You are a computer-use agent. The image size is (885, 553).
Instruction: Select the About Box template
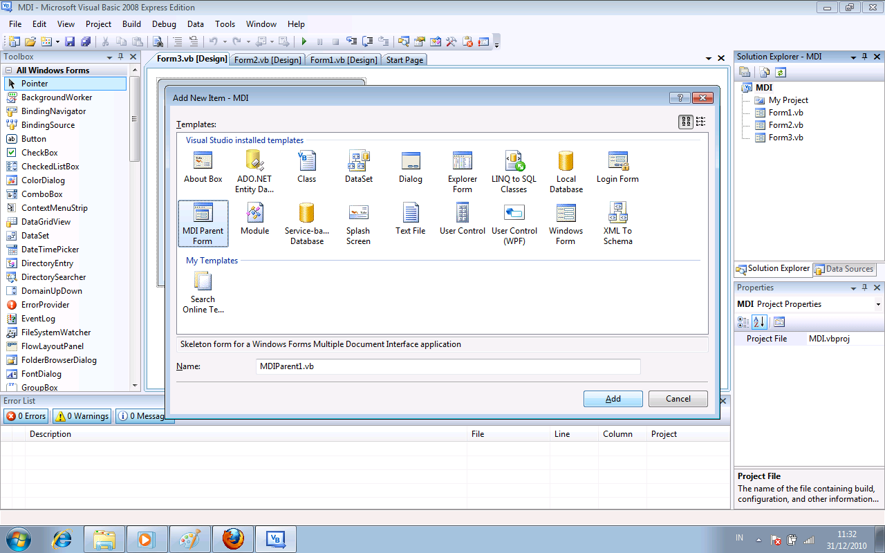coord(203,167)
